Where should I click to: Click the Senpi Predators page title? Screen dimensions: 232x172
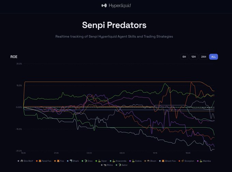click(x=114, y=25)
